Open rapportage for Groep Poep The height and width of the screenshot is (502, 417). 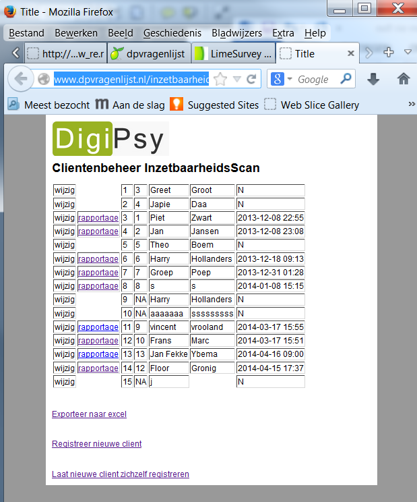pyautogui.click(x=98, y=273)
